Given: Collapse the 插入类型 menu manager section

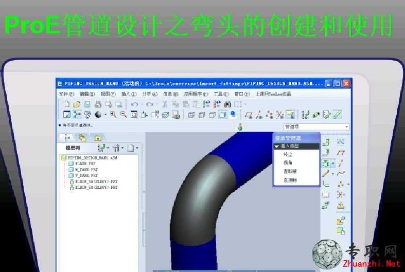Looking at the screenshot, I should 296,146.
